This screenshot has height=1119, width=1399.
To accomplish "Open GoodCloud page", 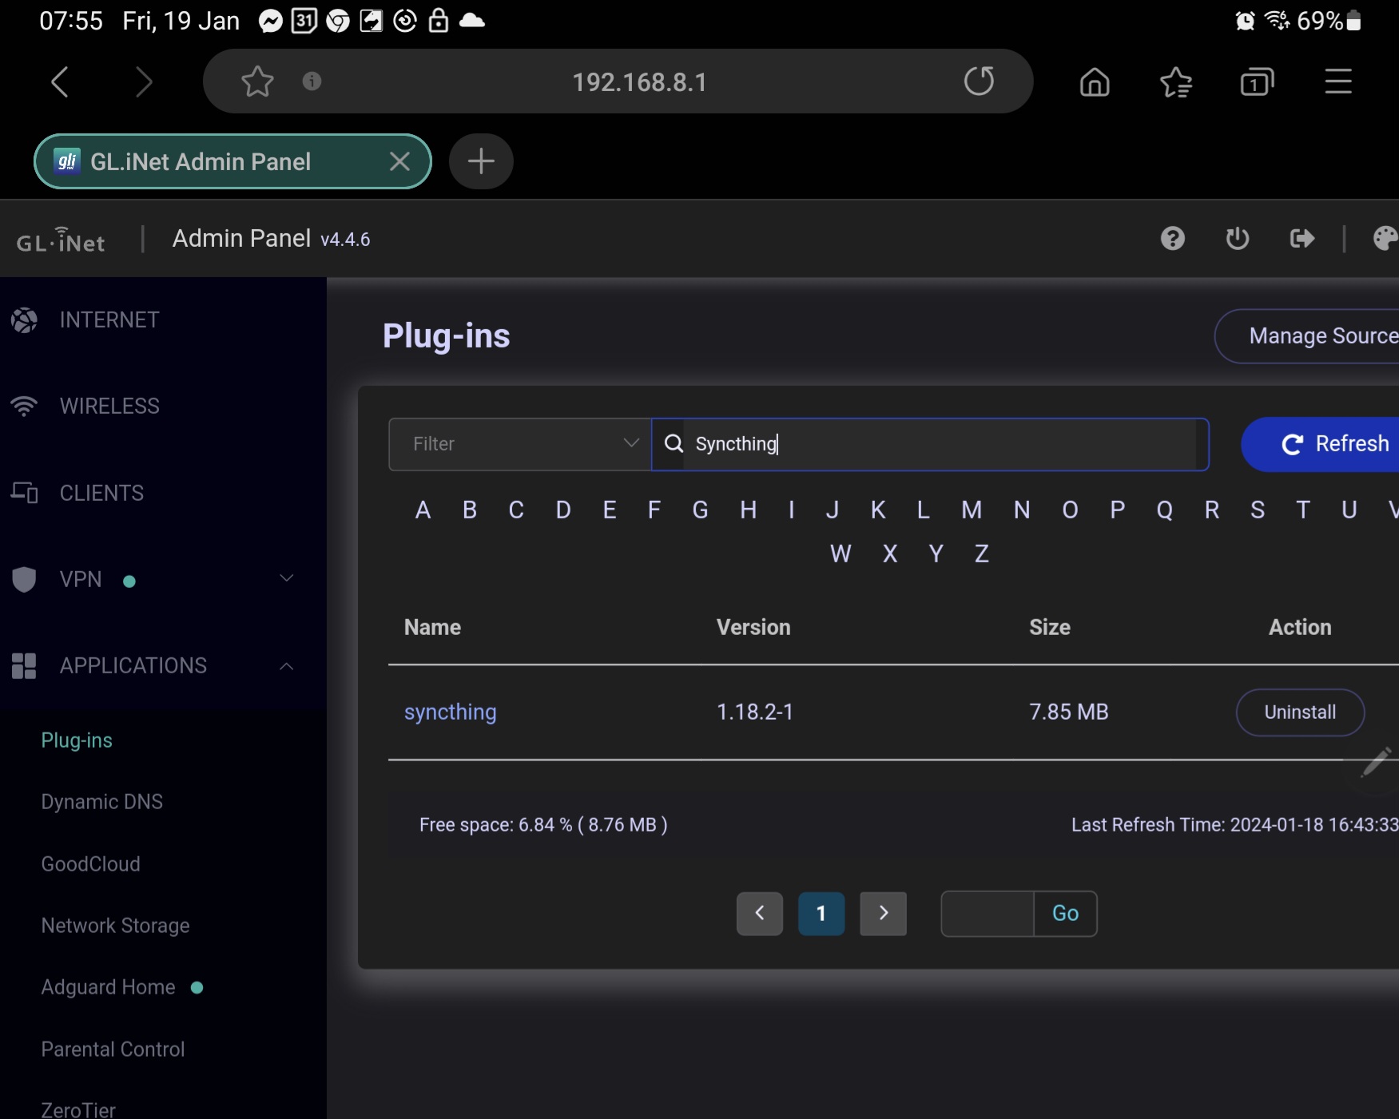I will [91, 864].
